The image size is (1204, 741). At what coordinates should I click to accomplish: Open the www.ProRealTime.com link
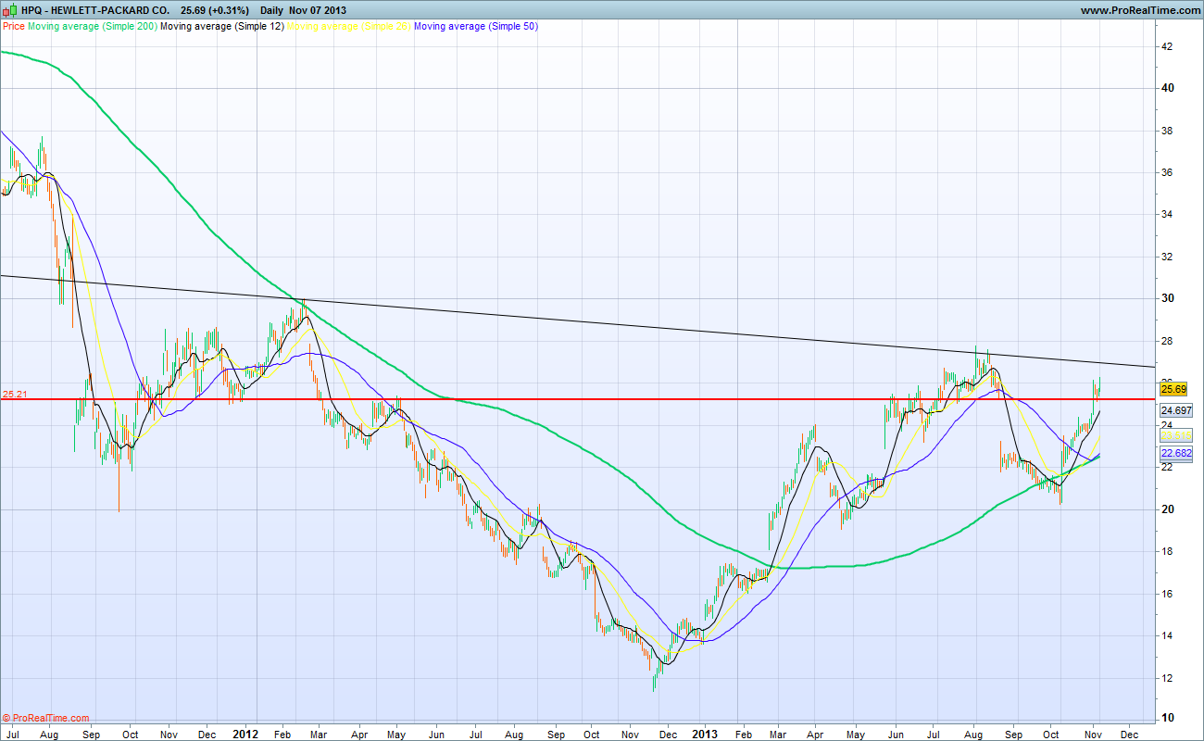(1140, 10)
